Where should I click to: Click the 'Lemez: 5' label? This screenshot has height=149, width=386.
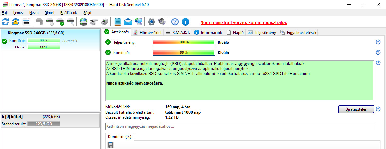pyautogui.click(x=70, y=41)
